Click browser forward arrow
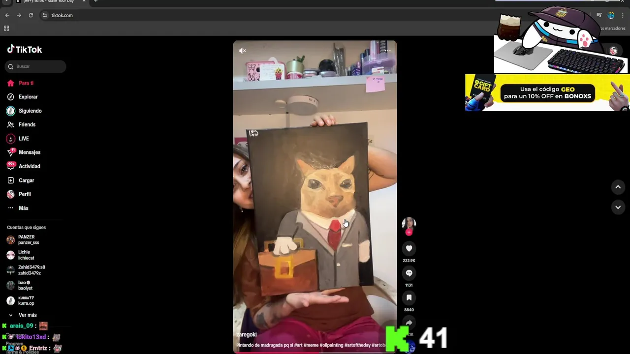The height and width of the screenshot is (354, 630). (x=19, y=15)
